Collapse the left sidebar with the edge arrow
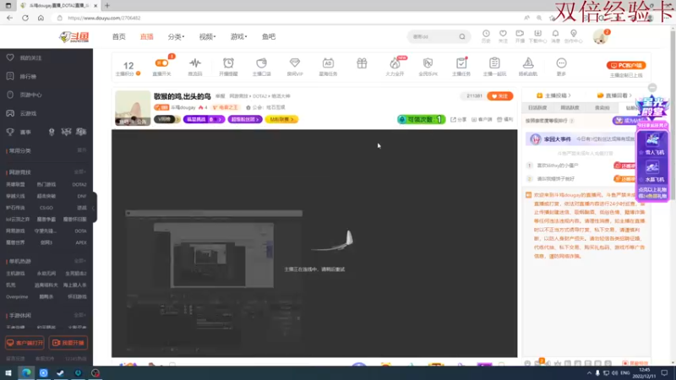This screenshot has height=380, width=676. [94, 208]
